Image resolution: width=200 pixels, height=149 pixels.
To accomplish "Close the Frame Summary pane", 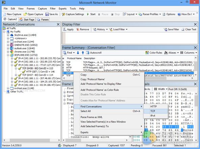I will tap(195, 48).
